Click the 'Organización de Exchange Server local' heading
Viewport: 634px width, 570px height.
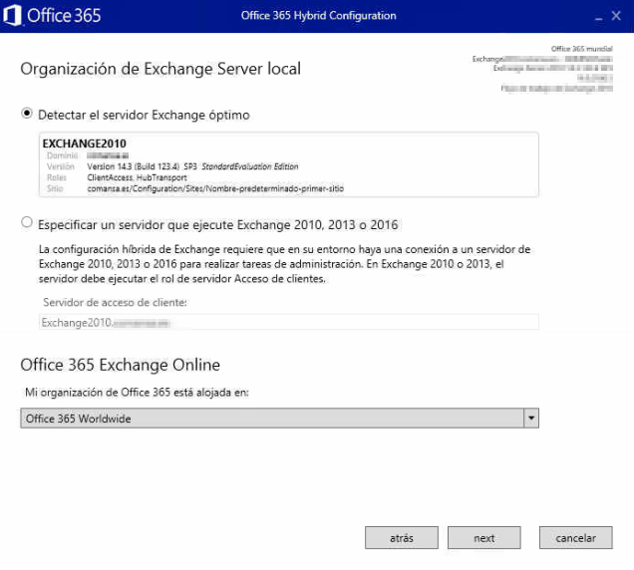point(160,69)
